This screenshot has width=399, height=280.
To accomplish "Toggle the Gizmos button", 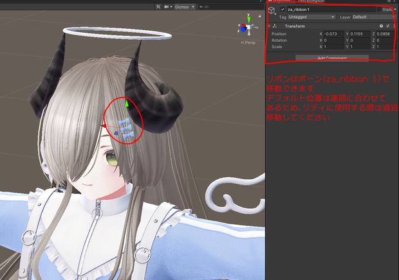I will click(x=181, y=7).
